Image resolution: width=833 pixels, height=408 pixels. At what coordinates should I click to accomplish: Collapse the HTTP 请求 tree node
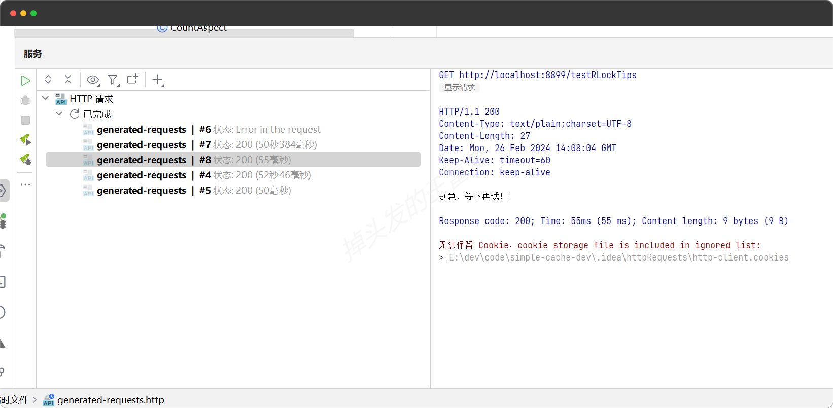(x=46, y=98)
